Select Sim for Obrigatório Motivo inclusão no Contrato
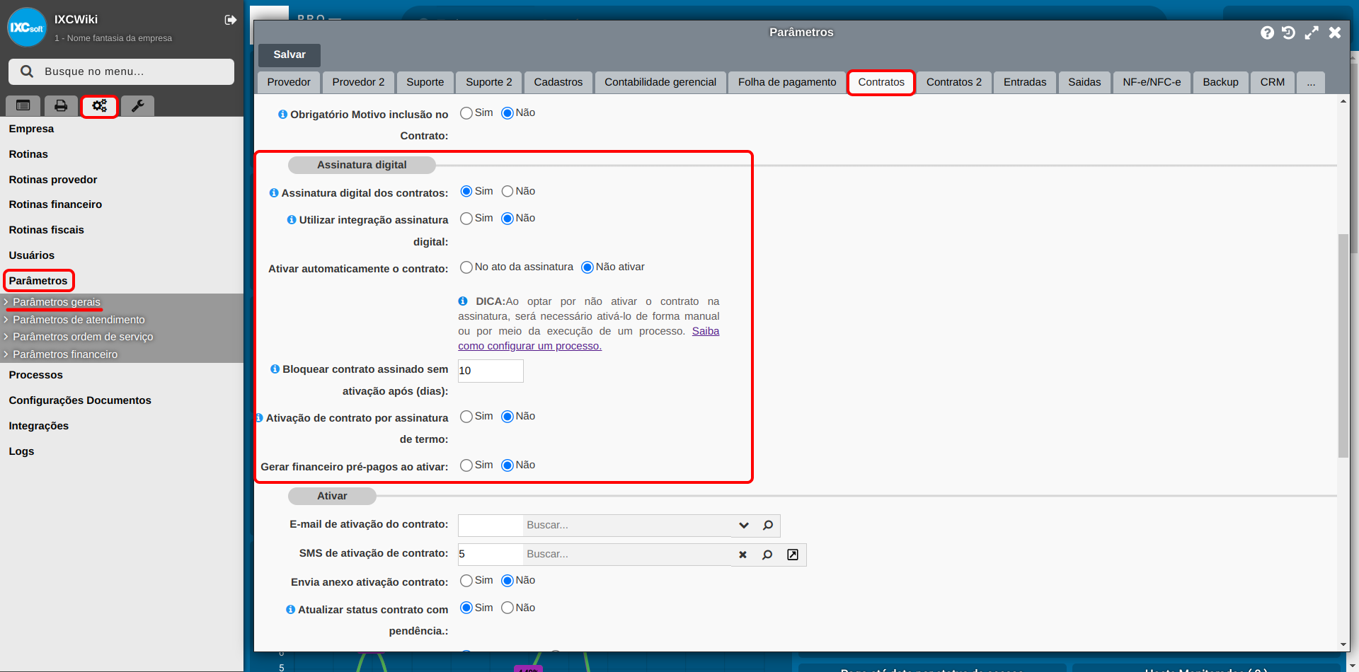Screen dimensions: 1359x672 pos(466,113)
